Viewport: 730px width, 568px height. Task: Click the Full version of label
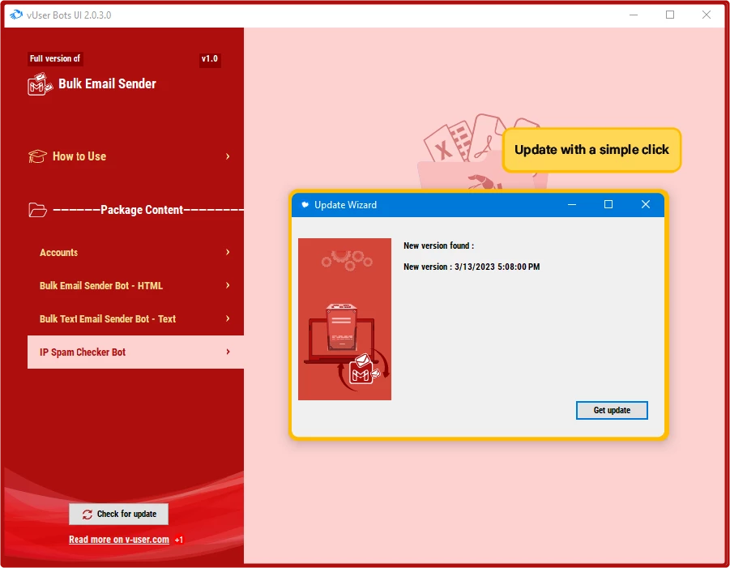pyautogui.click(x=55, y=58)
